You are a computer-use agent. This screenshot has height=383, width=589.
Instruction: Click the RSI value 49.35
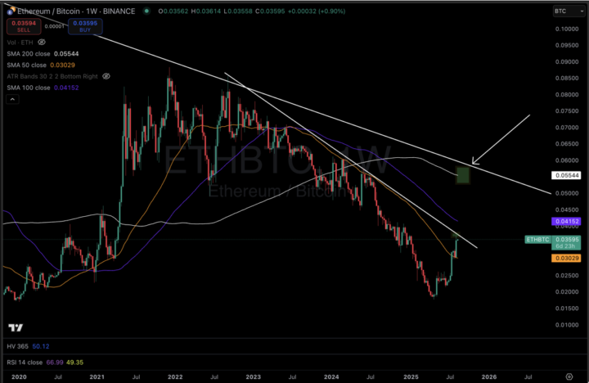tap(74, 363)
